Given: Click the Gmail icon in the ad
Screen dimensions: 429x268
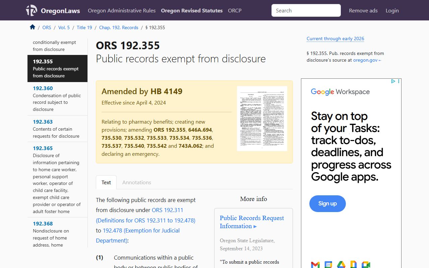Looking at the screenshot, I should coord(315,265).
